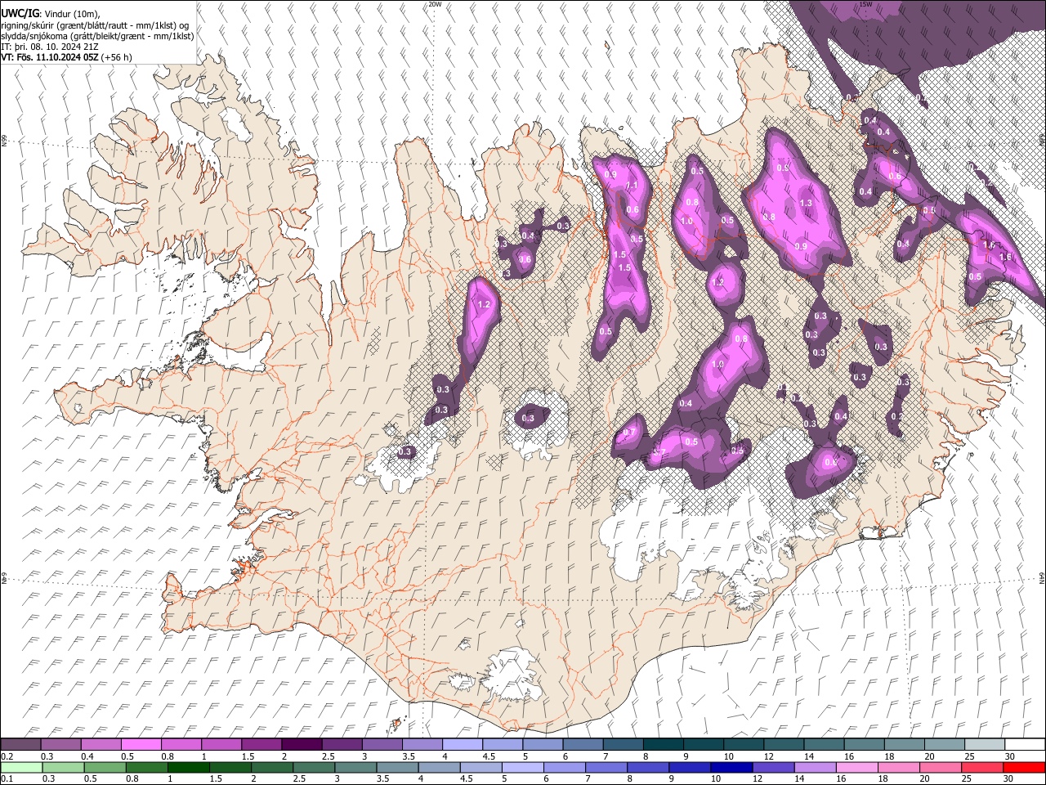Click the lower legend swatch starting at 25
This screenshot has height=785, width=1046.
(x=981, y=768)
